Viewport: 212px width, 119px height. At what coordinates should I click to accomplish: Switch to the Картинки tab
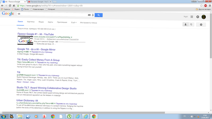tap(31, 22)
